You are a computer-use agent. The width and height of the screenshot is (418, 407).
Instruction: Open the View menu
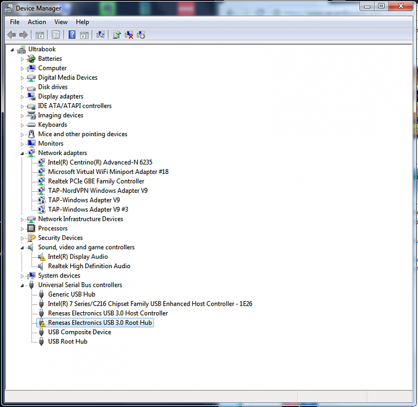tap(61, 22)
